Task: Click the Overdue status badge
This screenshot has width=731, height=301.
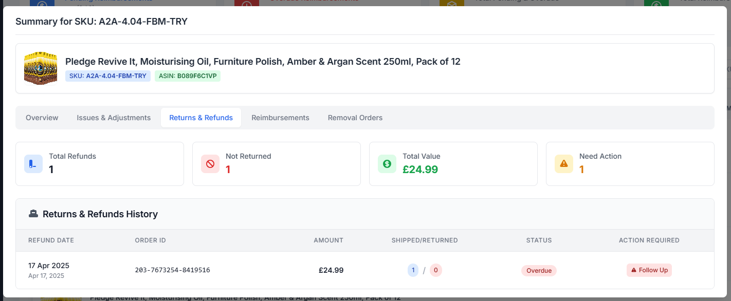Action: (x=539, y=271)
